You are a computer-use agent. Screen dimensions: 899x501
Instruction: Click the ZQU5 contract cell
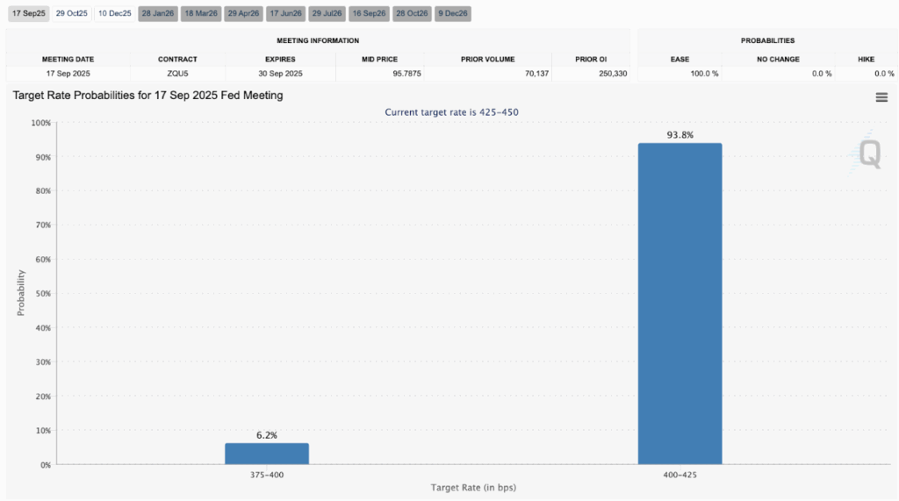click(x=177, y=74)
